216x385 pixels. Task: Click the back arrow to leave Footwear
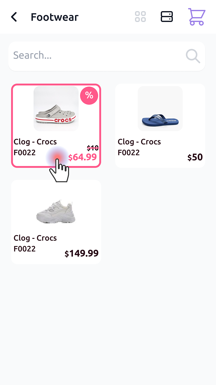(13, 17)
